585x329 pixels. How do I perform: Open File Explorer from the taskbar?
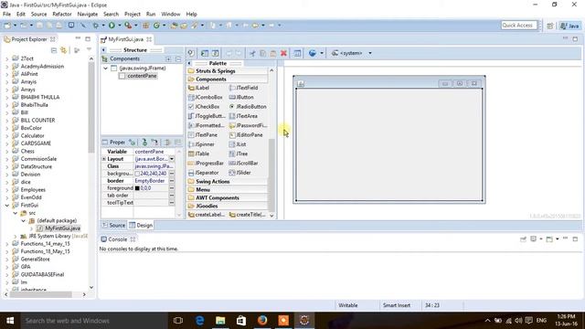(220, 321)
